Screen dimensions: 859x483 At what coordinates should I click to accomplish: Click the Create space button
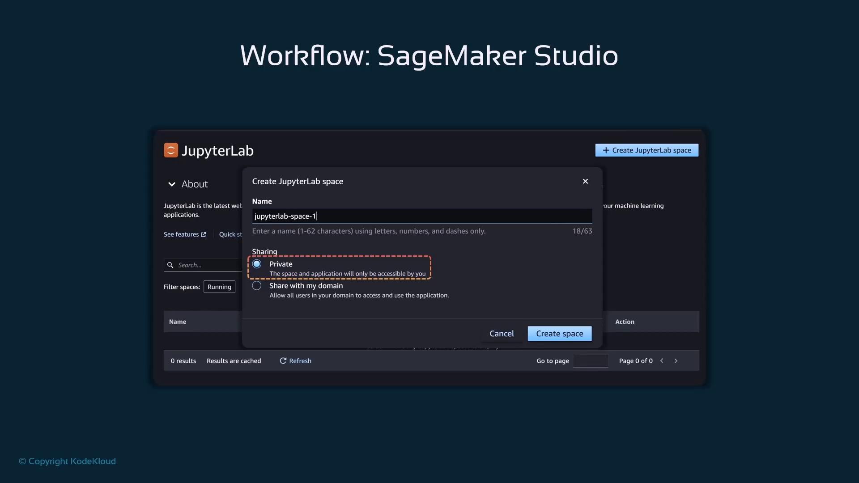click(x=560, y=334)
